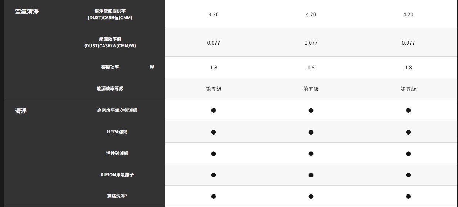The height and width of the screenshot is (207, 458).
Task: Click the first-column dot for AIRION淨氣離子
Action: (214, 175)
